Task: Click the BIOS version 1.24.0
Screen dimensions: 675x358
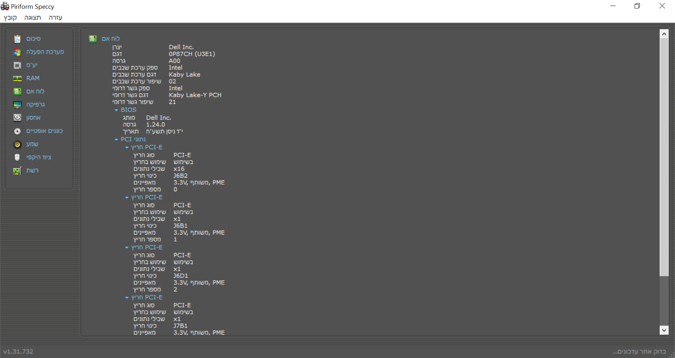Action: pyautogui.click(x=155, y=125)
